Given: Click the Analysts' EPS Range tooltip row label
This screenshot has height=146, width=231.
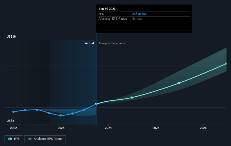Looking at the screenshot, I should pos(113,19).
